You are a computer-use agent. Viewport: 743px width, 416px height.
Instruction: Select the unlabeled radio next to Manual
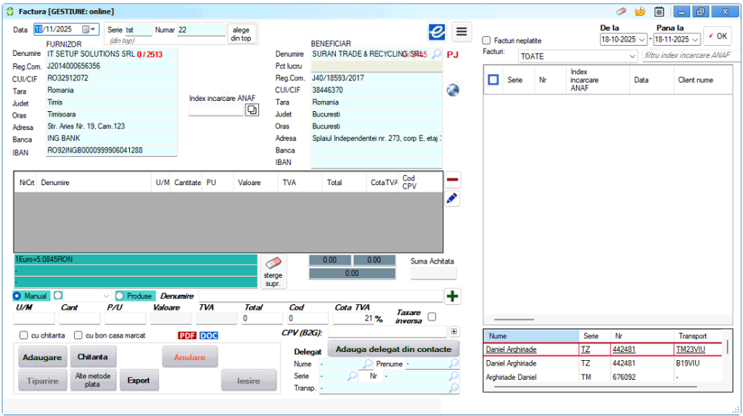tap(58, 295)
